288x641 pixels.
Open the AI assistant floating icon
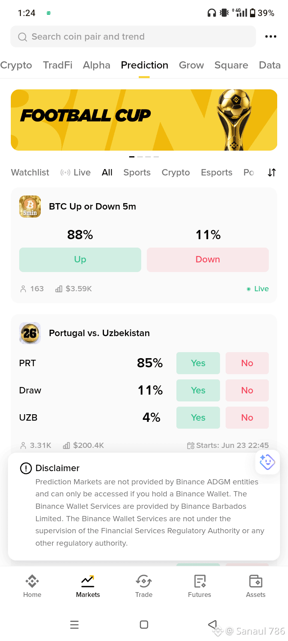[267, 462]
